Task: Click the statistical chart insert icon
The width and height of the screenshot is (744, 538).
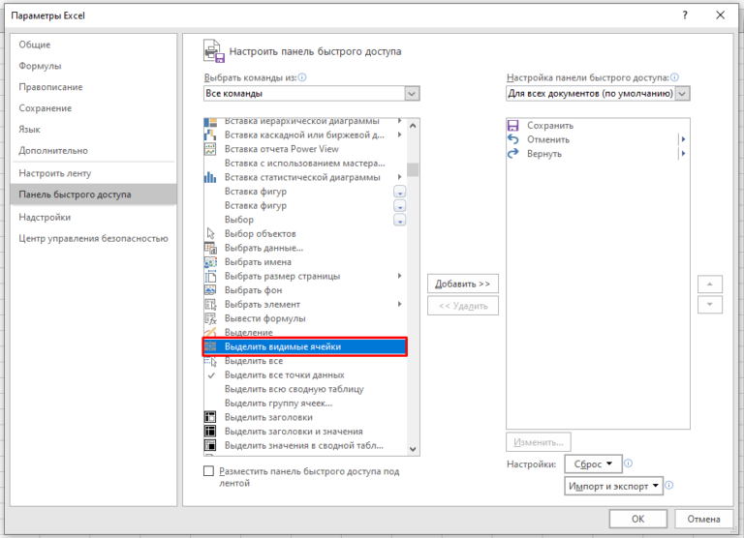Action: pos(210,178)
